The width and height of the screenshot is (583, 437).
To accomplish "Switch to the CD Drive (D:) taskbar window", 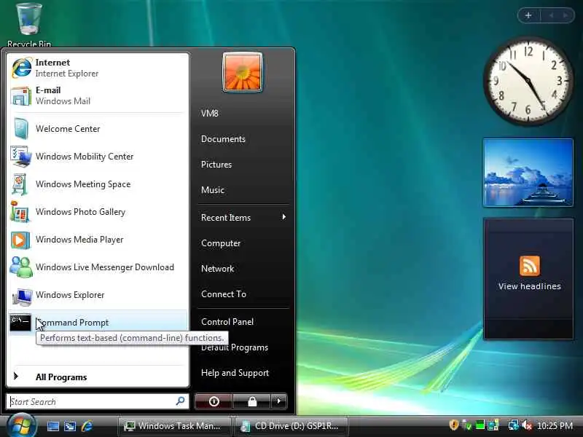I will pyautogui.click(x=291, y=426).
